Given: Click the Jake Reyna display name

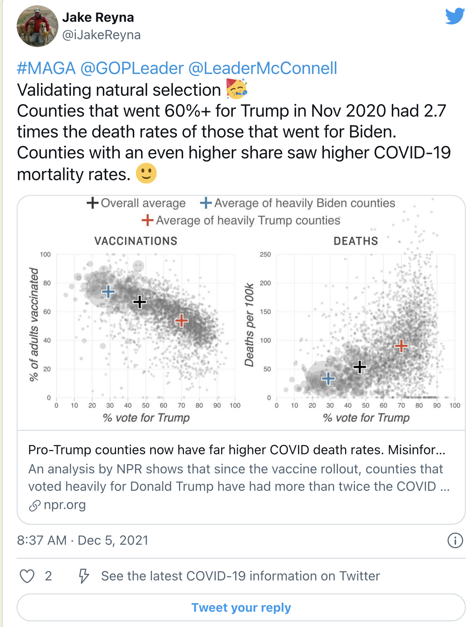Looking at the screenshot, I should coord(98,17).
